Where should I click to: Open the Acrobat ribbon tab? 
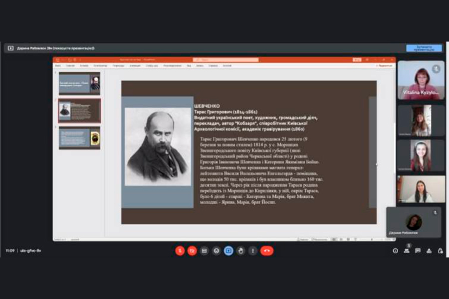227,66
